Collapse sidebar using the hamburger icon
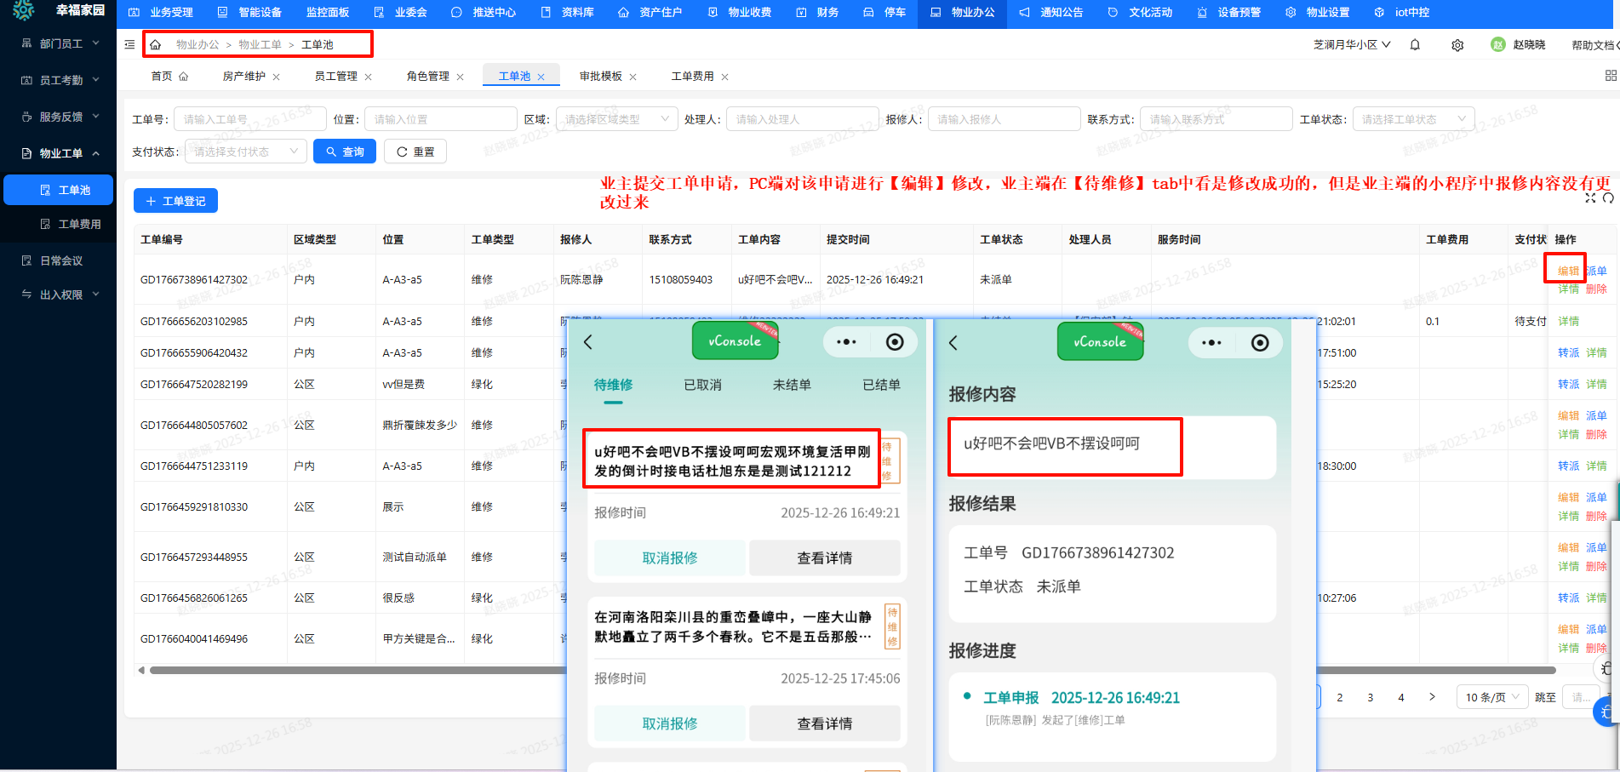 (x=129, y=44)
